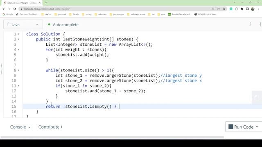Open the Google bookmark

point(8,14)
